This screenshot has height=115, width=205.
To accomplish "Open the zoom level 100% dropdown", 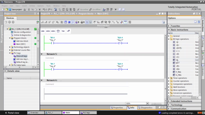I will click(x=147, y=103).
